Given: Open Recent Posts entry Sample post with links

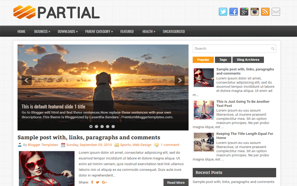Looking at the screenshot, I should [233, 182].
